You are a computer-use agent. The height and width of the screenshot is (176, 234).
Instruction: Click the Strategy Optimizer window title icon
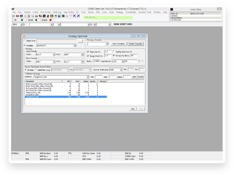pyautogui.click(x=24, y=36)
